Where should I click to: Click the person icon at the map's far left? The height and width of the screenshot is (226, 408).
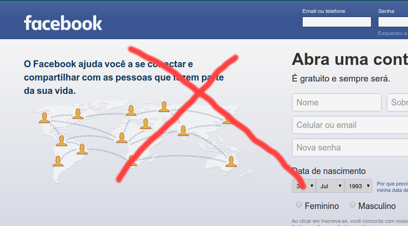[x=44, y=118]
